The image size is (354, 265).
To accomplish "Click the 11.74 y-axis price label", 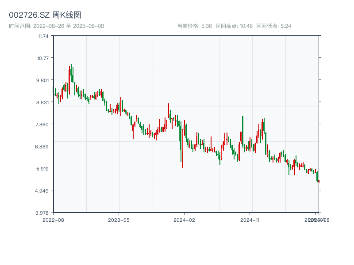I will pos(43,36).
